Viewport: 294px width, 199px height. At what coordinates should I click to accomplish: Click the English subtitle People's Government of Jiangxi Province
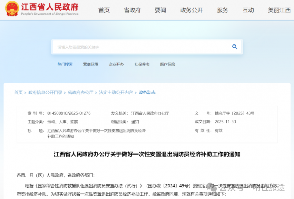50,14
